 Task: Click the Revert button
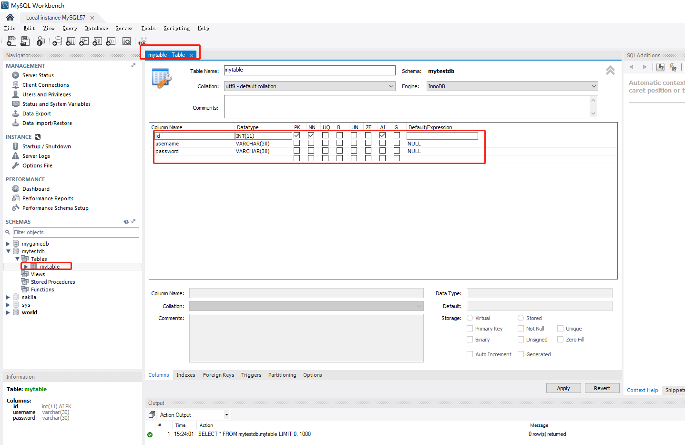click(x=602, y=388)
